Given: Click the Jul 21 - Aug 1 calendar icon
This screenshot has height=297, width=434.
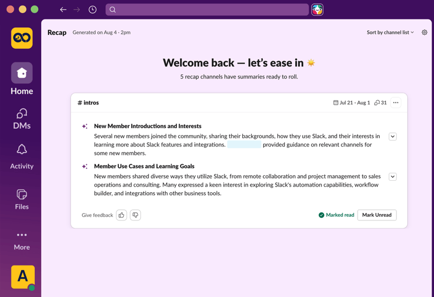Looking at the screenshot, I should [335, 102].
